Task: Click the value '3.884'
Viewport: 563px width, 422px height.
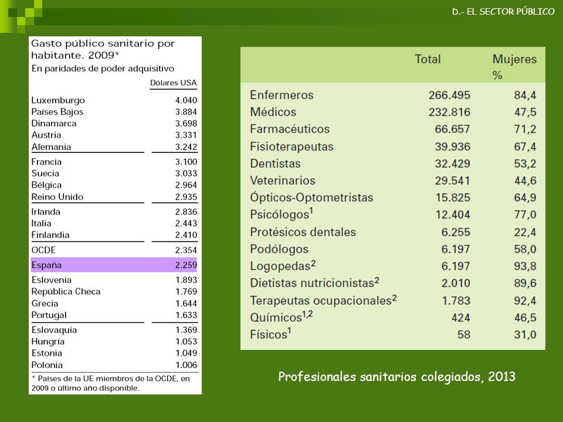Action: pos(186,112)
